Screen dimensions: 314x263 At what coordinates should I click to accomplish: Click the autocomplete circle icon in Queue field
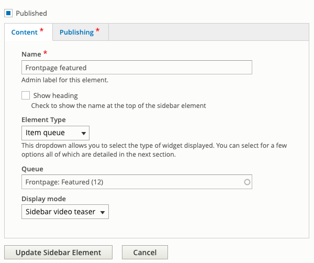247,182
